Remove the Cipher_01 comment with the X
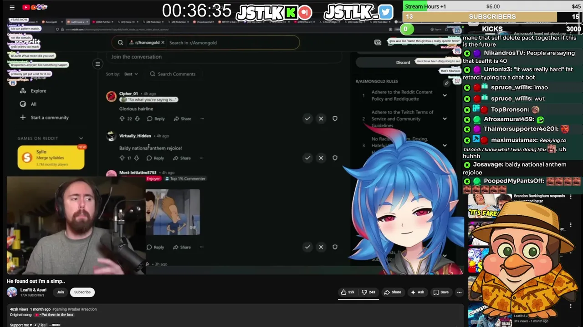Viewport: 583px width, 327px height. (321, 119)
